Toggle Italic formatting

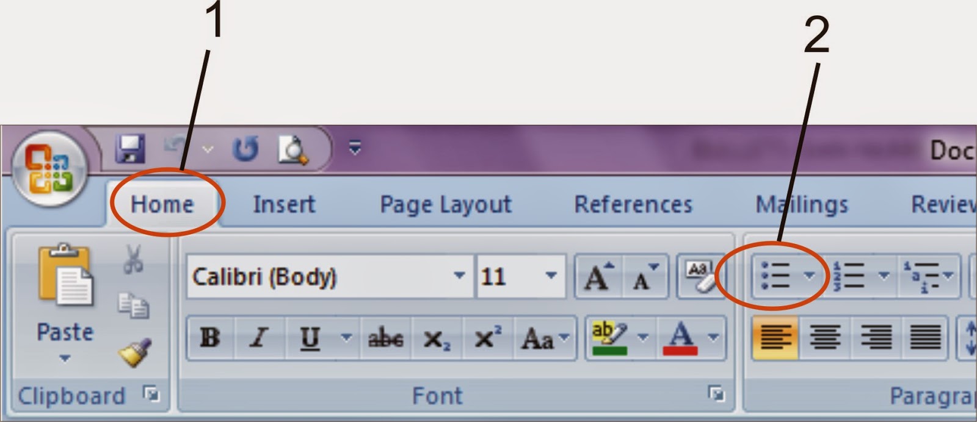coord(260,337)
